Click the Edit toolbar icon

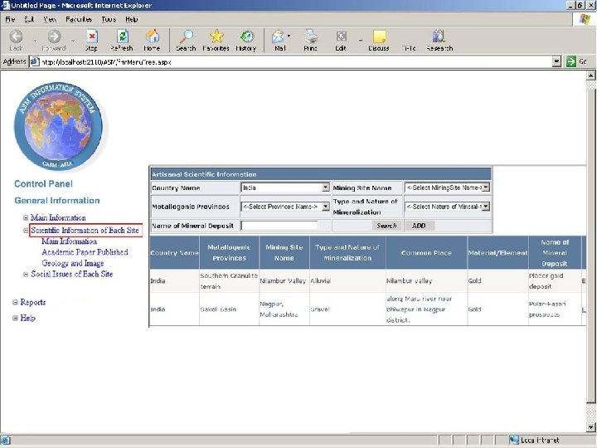coord(341,37)
